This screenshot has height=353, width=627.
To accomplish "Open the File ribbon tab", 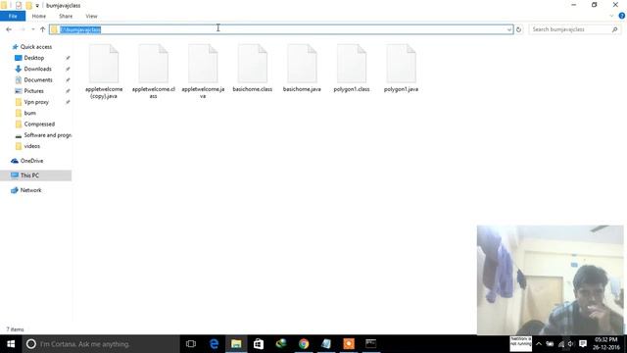I will pos(13,16).
